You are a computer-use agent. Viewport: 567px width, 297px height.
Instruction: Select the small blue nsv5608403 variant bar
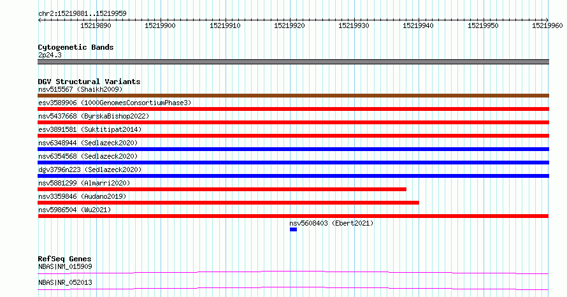[x=293, y=229]
